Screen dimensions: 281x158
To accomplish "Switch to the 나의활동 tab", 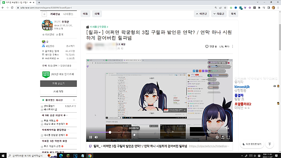I will 68,14.
